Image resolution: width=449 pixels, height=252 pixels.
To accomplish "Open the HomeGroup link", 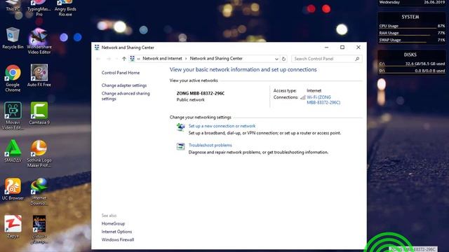I will (x=113, y=224).
